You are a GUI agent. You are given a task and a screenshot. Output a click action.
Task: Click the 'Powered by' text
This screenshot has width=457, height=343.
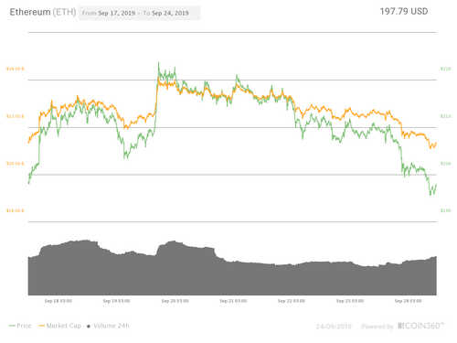pos(377,327)
